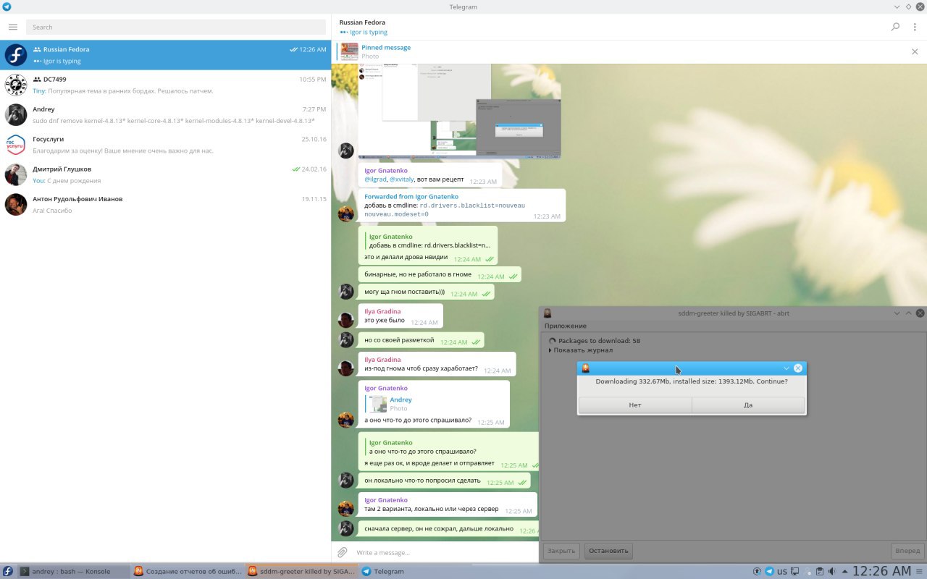Minimize the download confirmation dialog
The image size is (927, 579).
[x=787, y=368]
